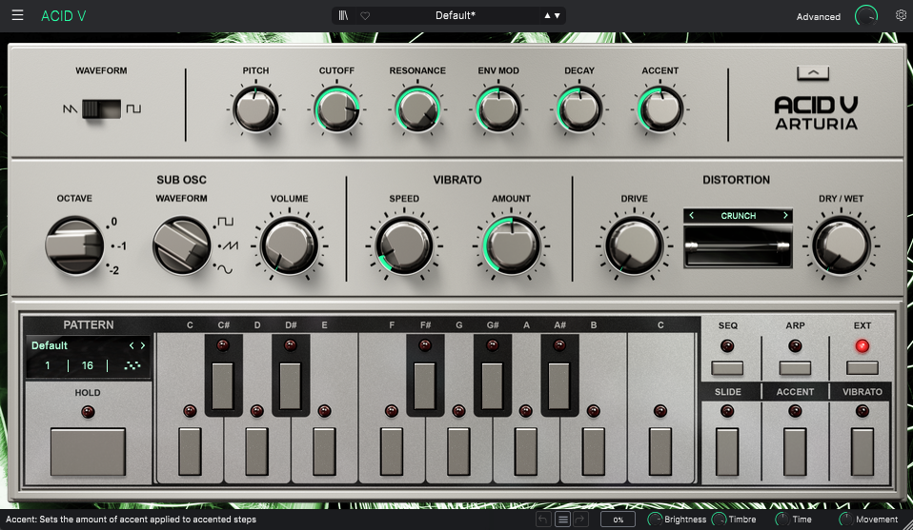Open the preset library browser icon
The image size is (913, 530).
[343, 15]
